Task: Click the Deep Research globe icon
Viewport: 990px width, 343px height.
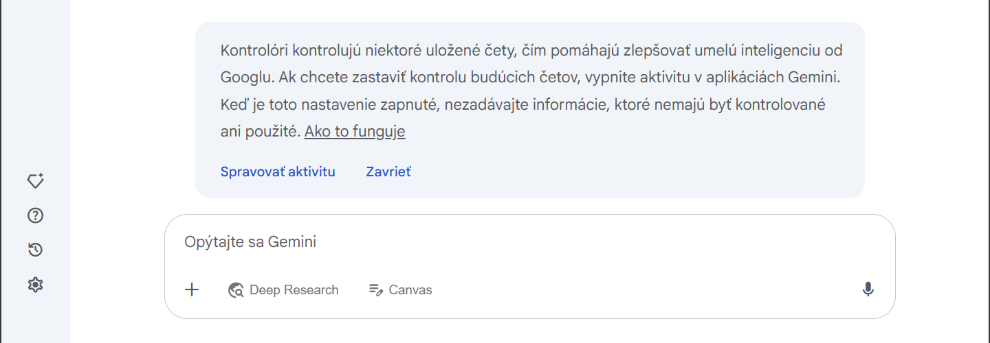Action: coord(236,290)
